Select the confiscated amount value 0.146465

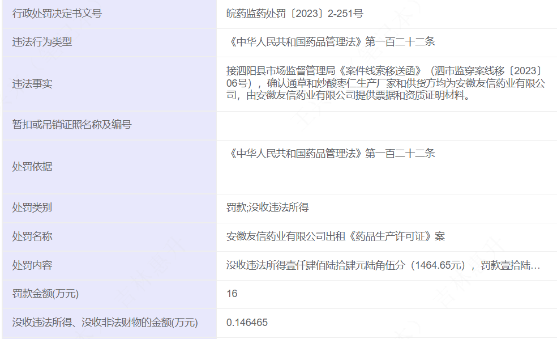coord(247,323)
